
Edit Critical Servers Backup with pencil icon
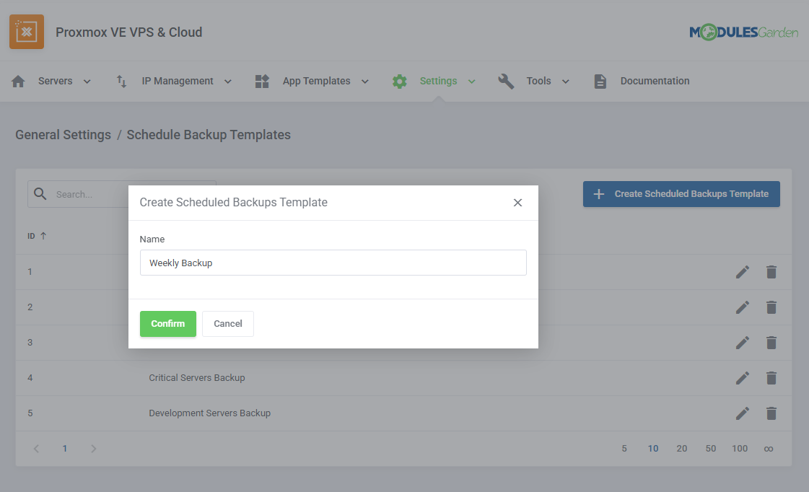(x=742, y=378)
